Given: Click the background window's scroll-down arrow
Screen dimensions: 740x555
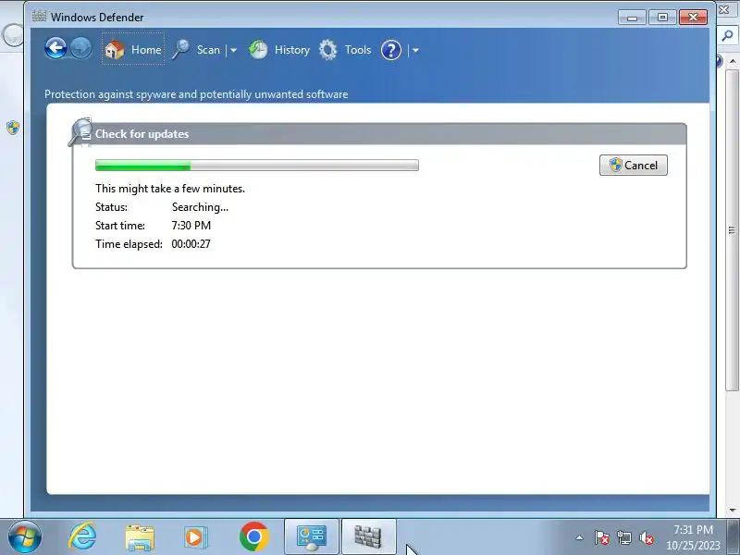Looking at the screenshot, I should click(732, 511).
